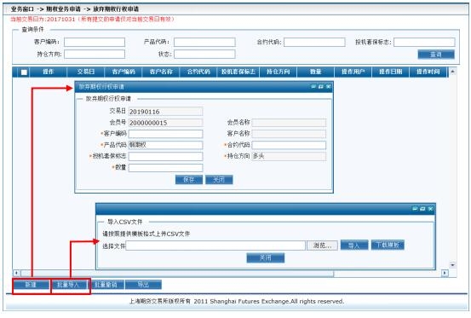Viewport: 471px width, 318px height.
Task: Close the CSV import dialog with its X icon
Action: (x=430, y=209)
